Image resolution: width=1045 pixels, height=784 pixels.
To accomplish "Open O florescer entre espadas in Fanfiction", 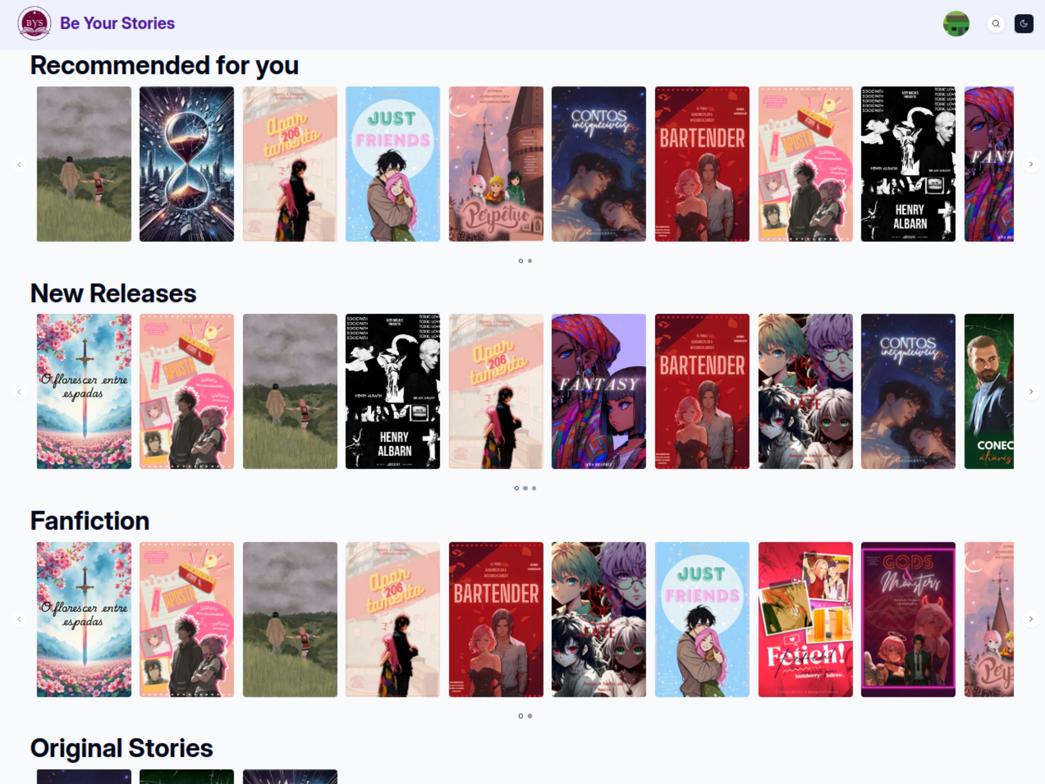I will click(84, 619).
